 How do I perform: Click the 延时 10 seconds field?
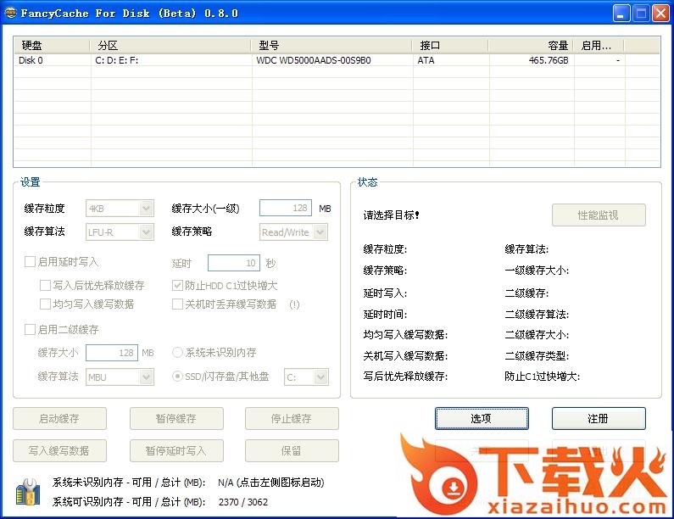[234, 263]
